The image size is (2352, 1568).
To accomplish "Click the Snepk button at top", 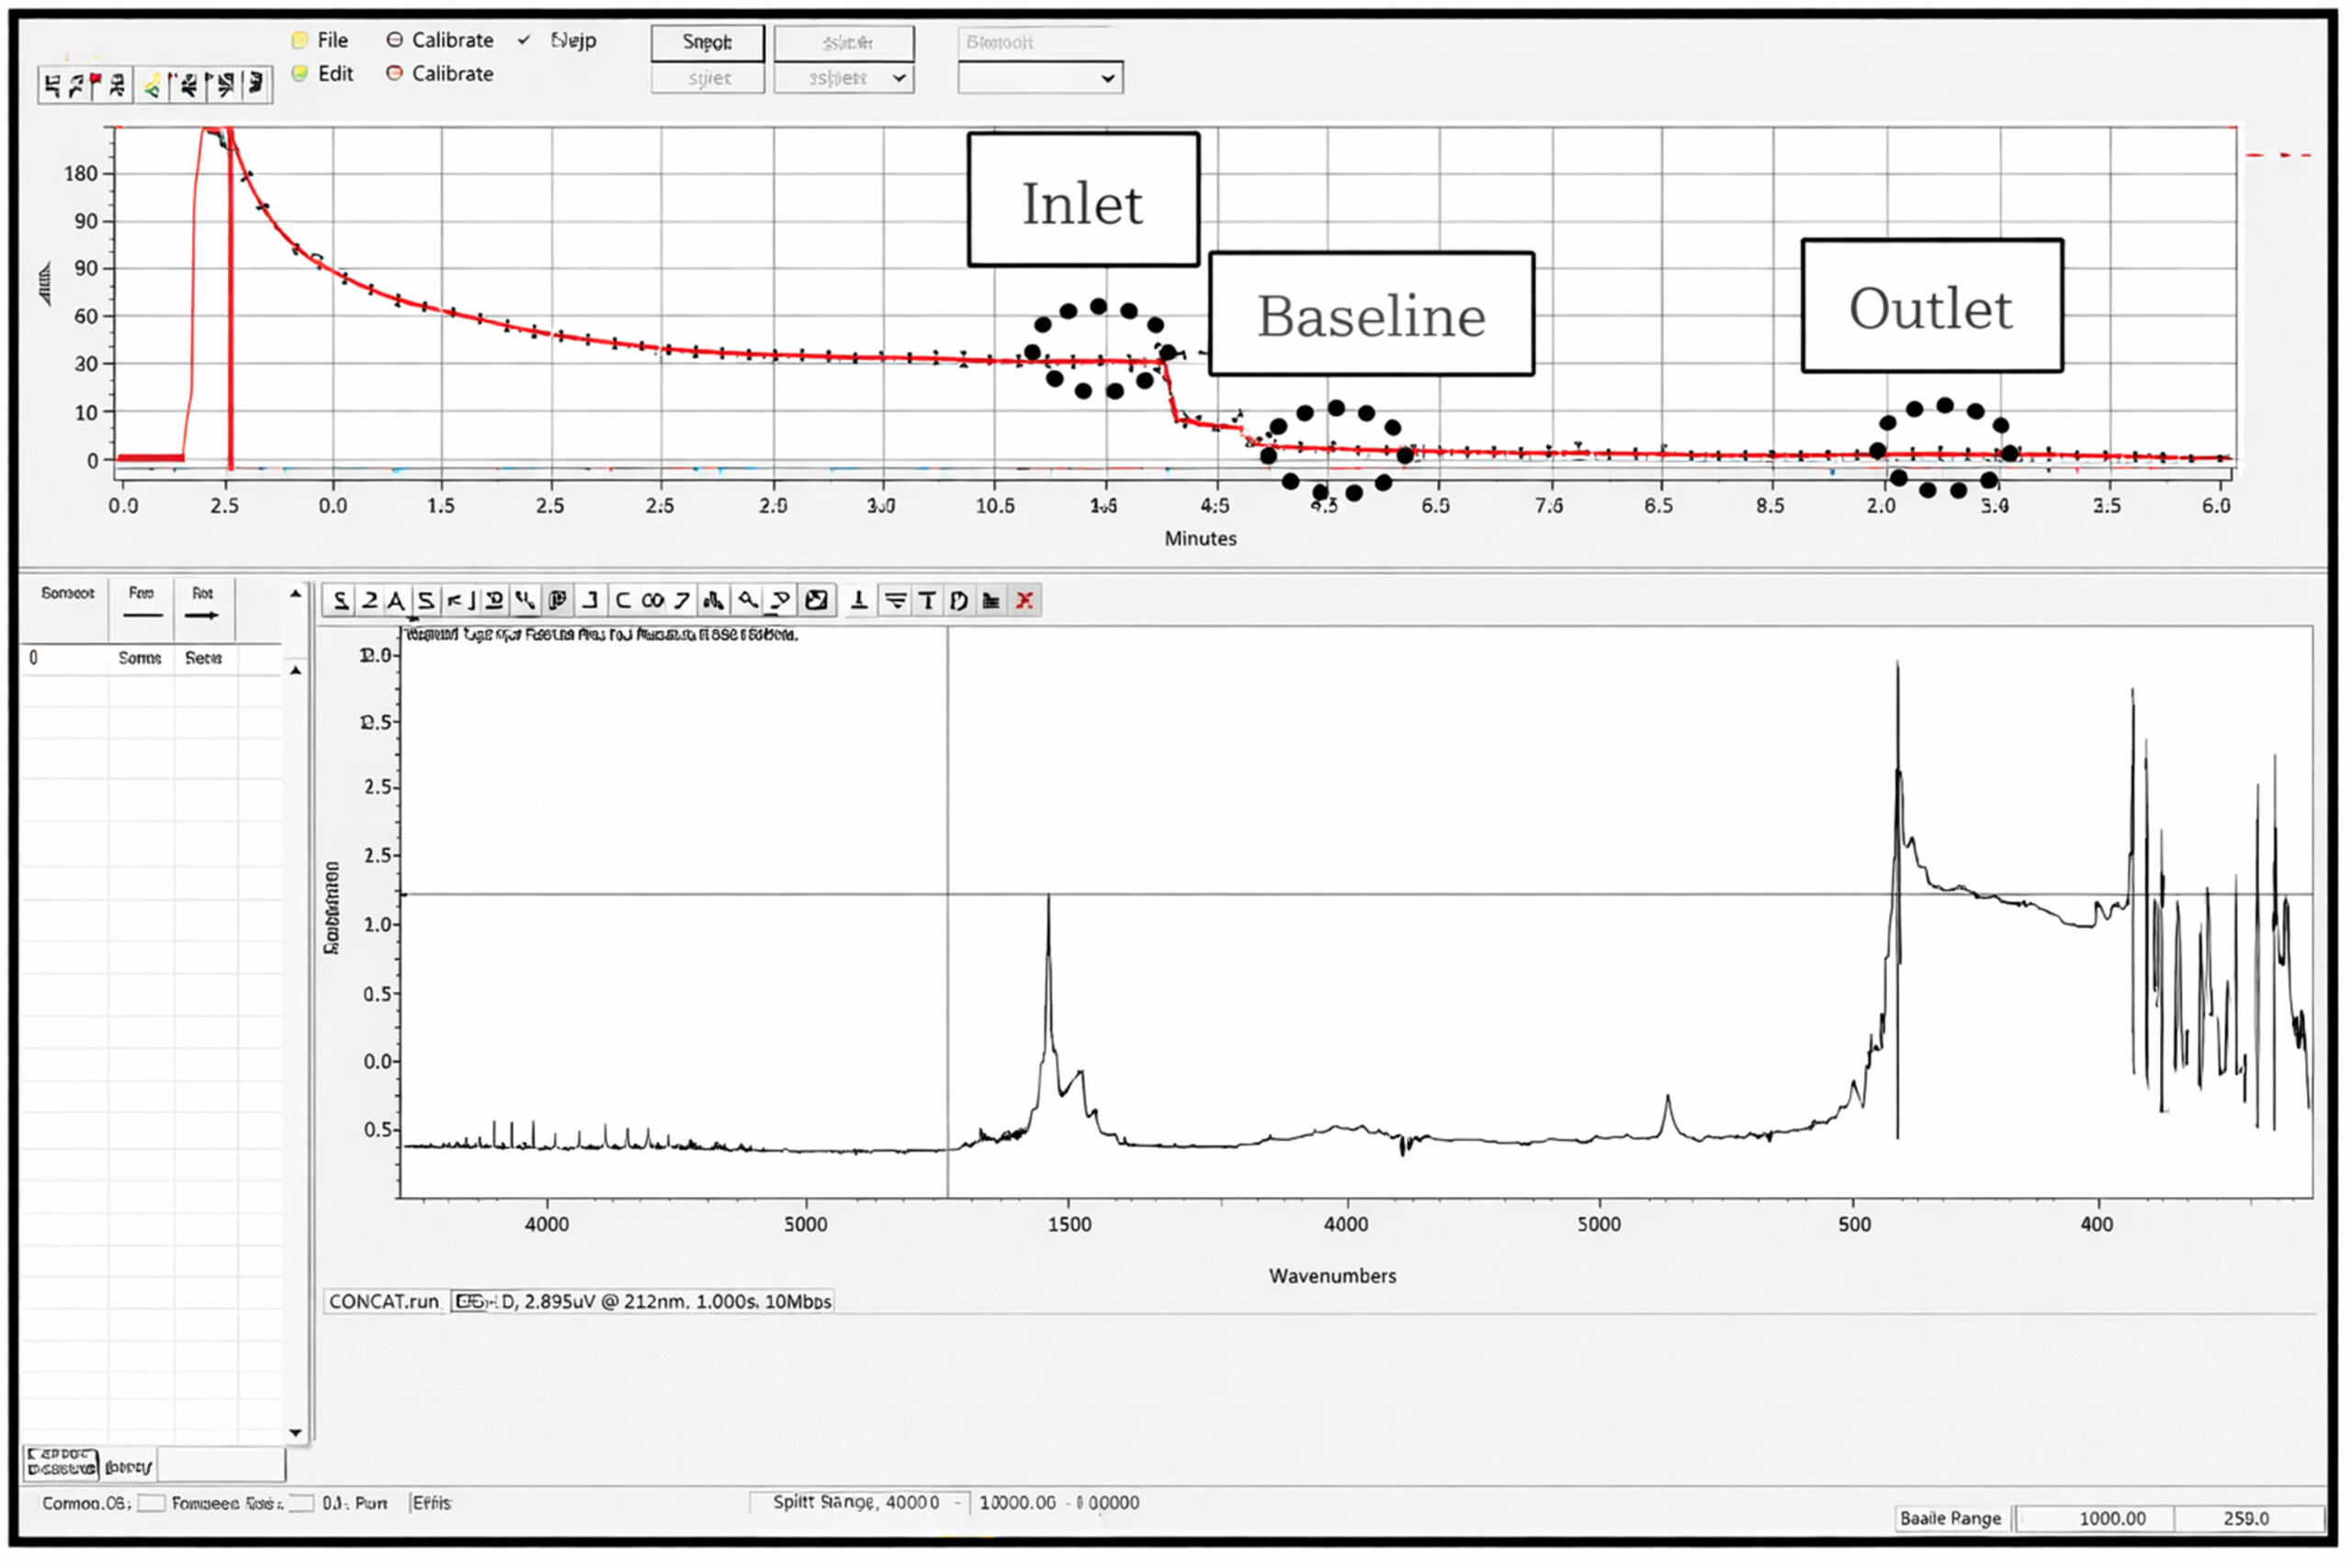I will [x=708, y=42].
